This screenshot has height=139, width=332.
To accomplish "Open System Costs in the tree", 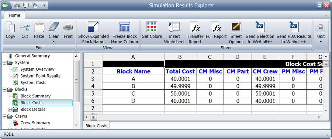I will click(x=33, y=83).
